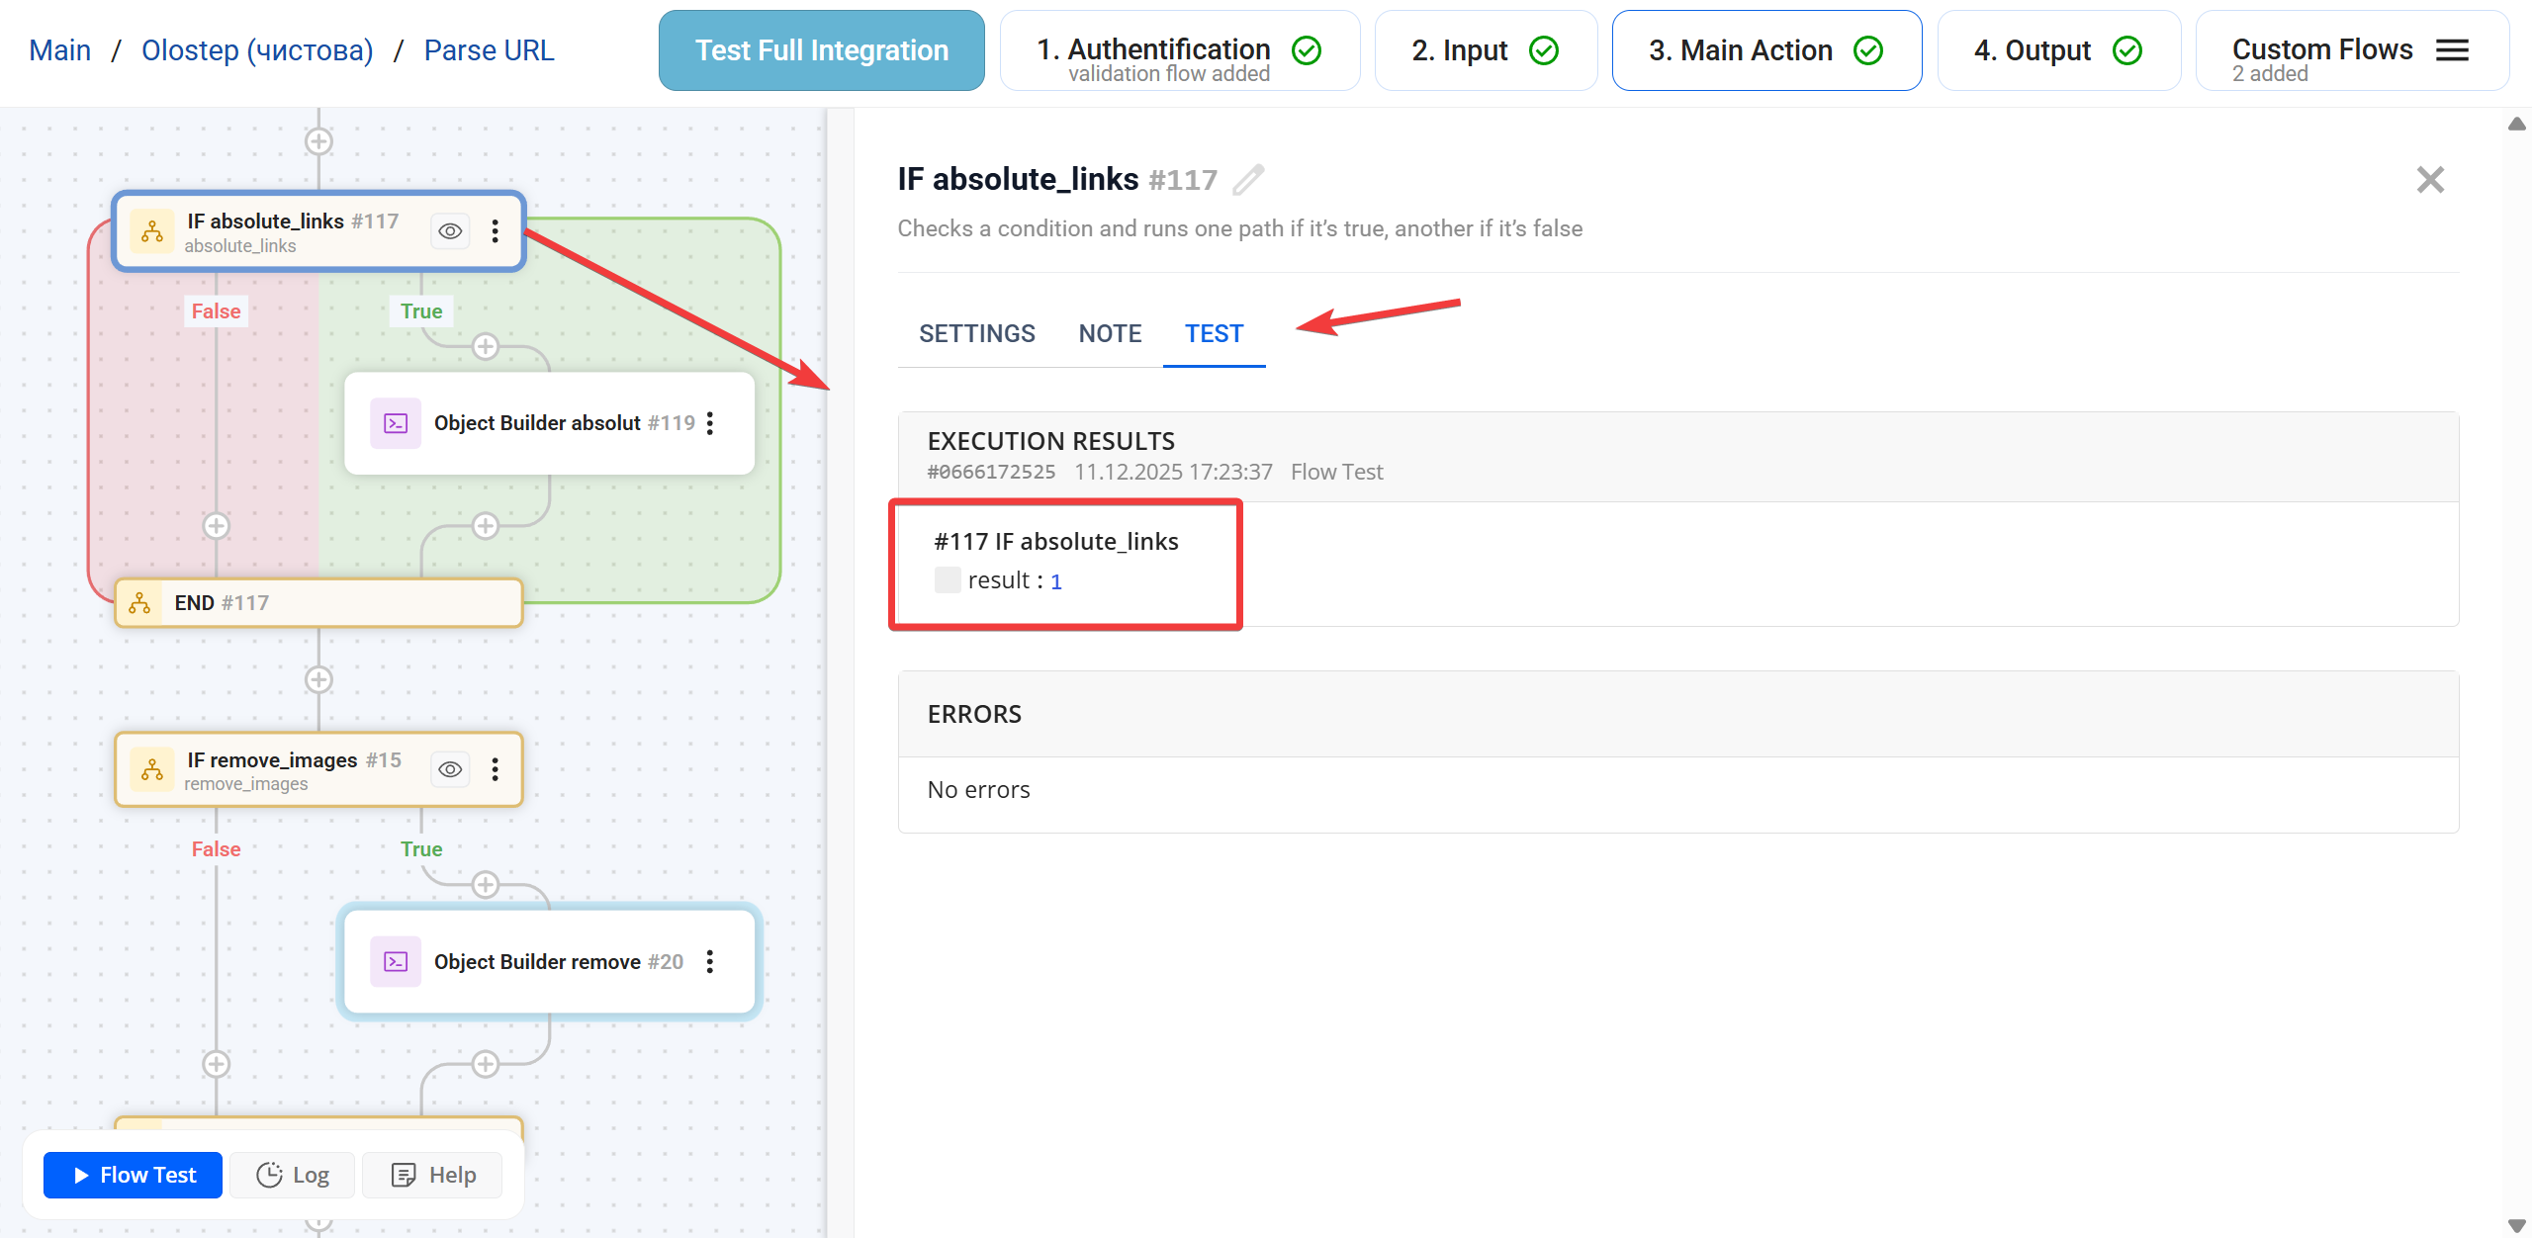Viewport: 2532px width, 1238px height.
Task: Add step via plus below END #117
Action: [318, 680]
